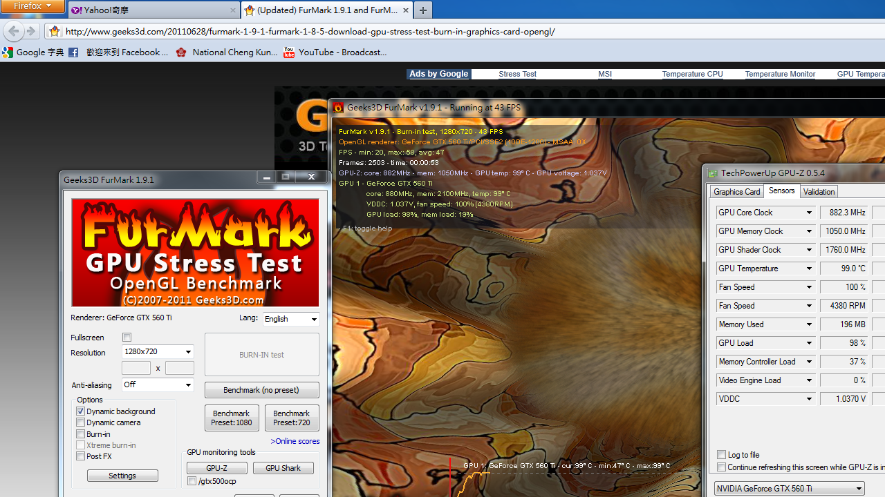This screenshot has height=497, width=885.
Task: Launch GPU-Z from monitoring tools
Action: click(x=216, y=468)
